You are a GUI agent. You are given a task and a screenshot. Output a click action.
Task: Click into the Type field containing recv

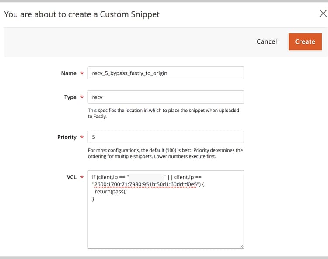pyautogui.click(x=166, y=97)
